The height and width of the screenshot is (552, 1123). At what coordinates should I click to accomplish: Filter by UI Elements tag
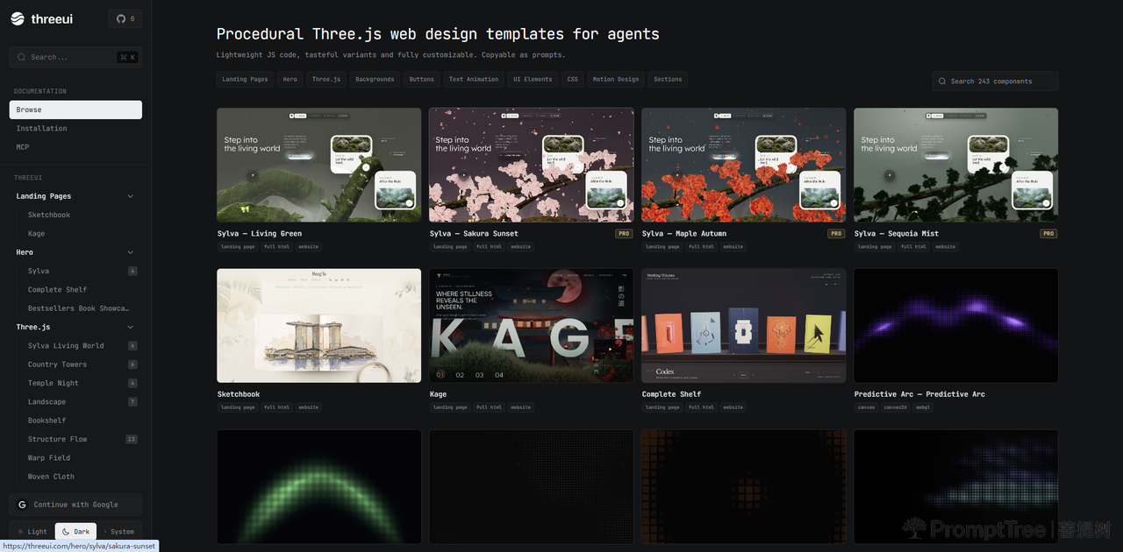(x=533, y=79)
